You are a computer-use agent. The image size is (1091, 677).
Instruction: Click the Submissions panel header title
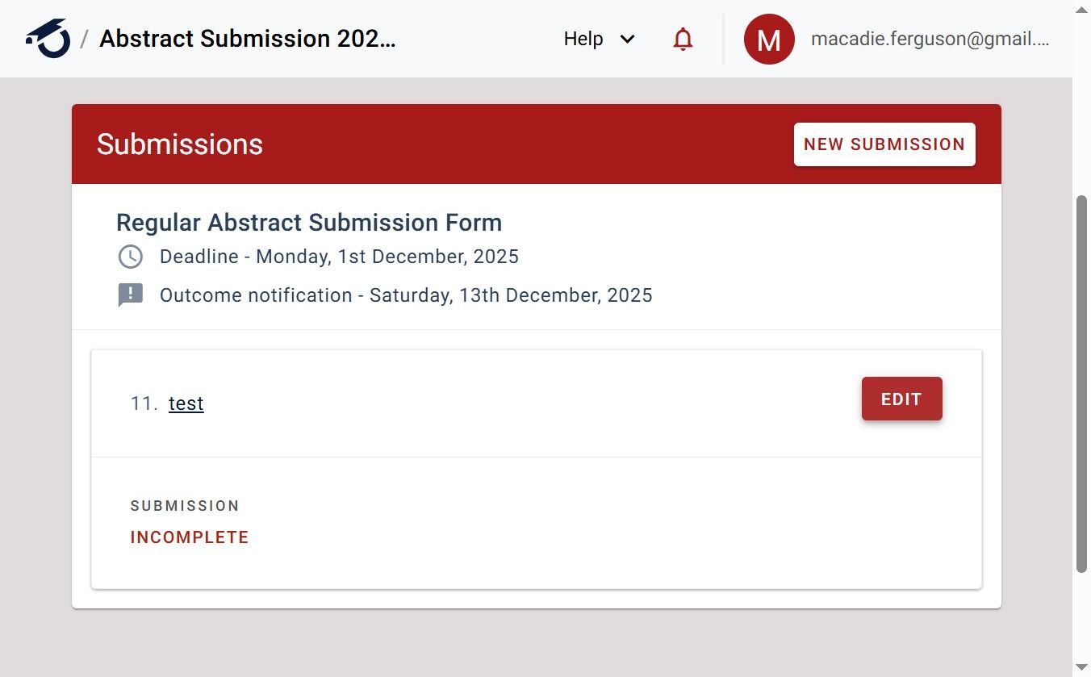[x=180, y=144]
